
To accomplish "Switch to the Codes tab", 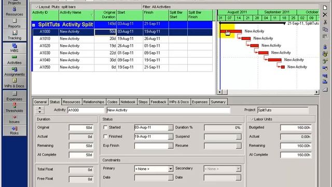I will tap(112, 102).
